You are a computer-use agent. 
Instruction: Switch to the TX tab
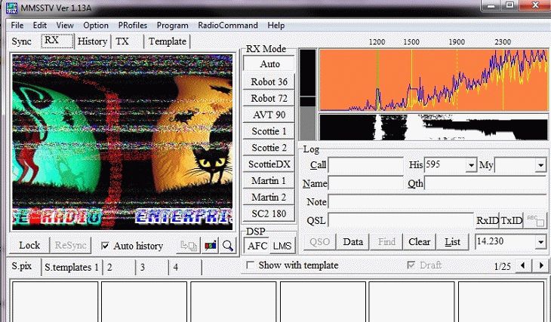pos(127,41)
